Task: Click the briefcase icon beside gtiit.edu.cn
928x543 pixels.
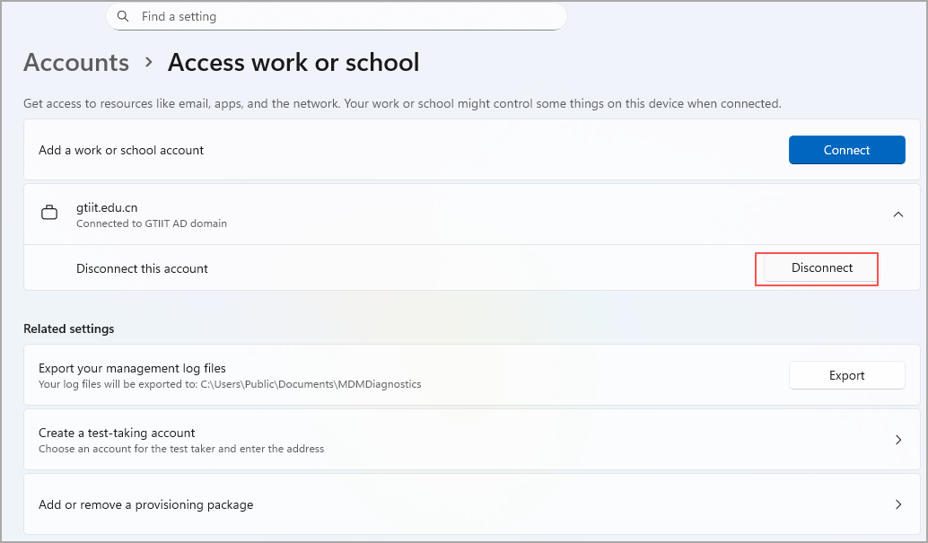Action: pos(50,214)
